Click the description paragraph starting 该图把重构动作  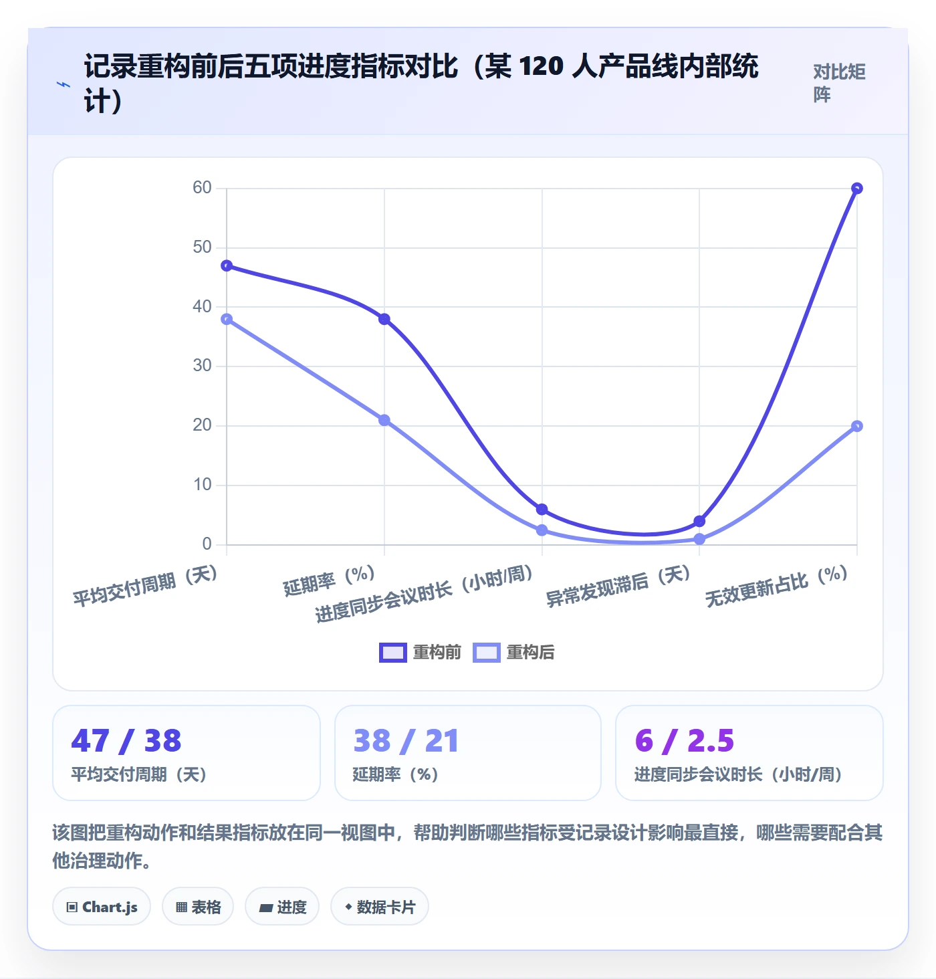468,847
